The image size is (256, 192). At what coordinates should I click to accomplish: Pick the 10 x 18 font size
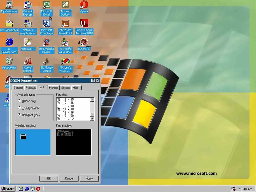(x=73, y=106)
